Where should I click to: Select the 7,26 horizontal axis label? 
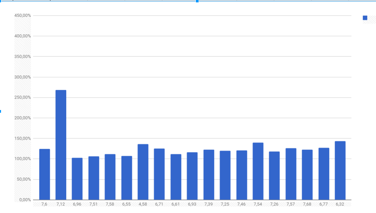274,204
